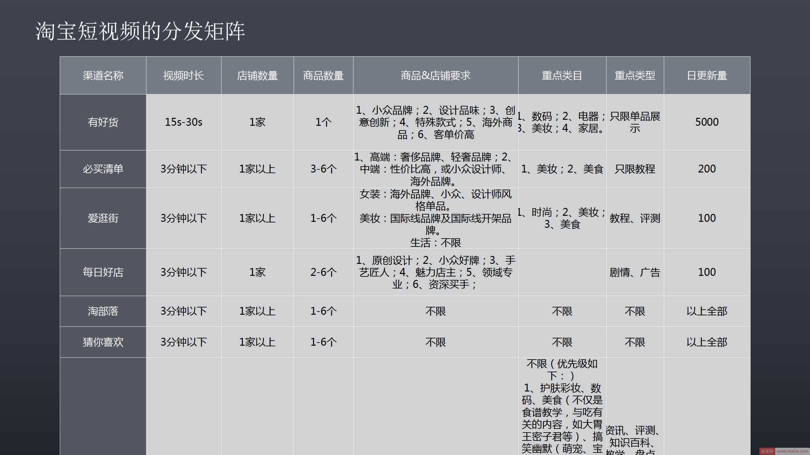Click 不限 key category in 猜你喜欢 row

click(562, 342)
